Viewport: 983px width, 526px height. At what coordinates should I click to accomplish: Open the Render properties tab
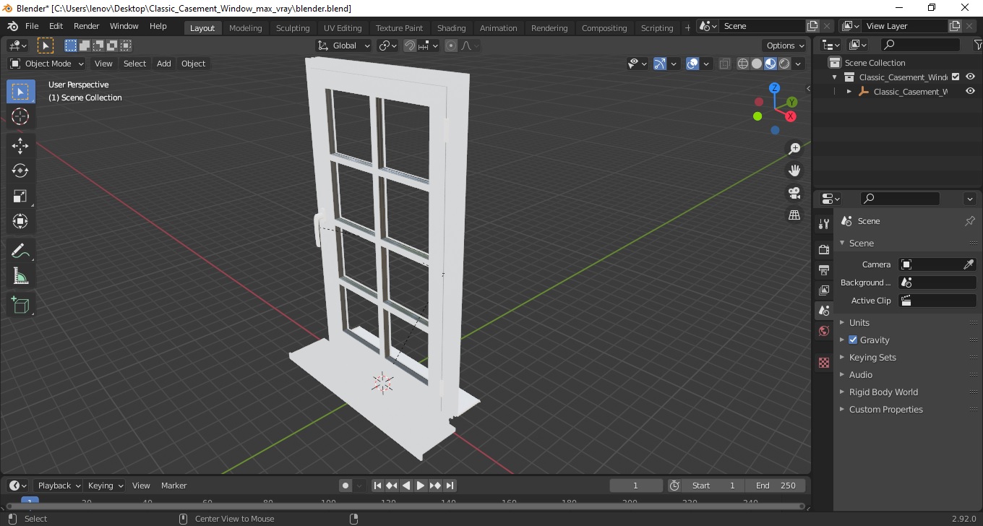[x=824, y=249]
